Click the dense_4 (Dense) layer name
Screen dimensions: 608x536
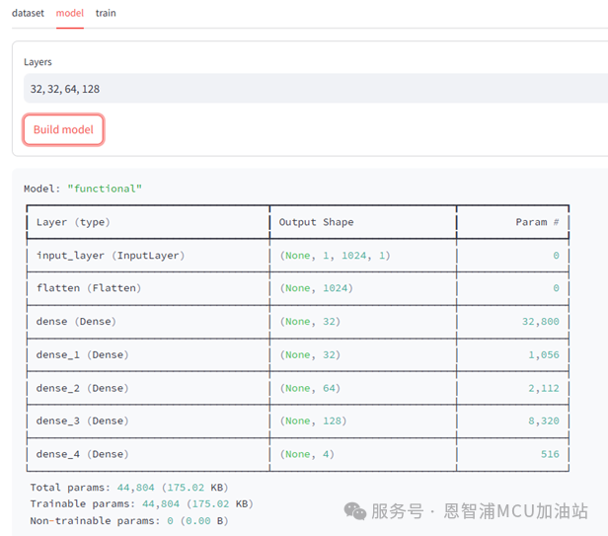click(x=83, y=454)
